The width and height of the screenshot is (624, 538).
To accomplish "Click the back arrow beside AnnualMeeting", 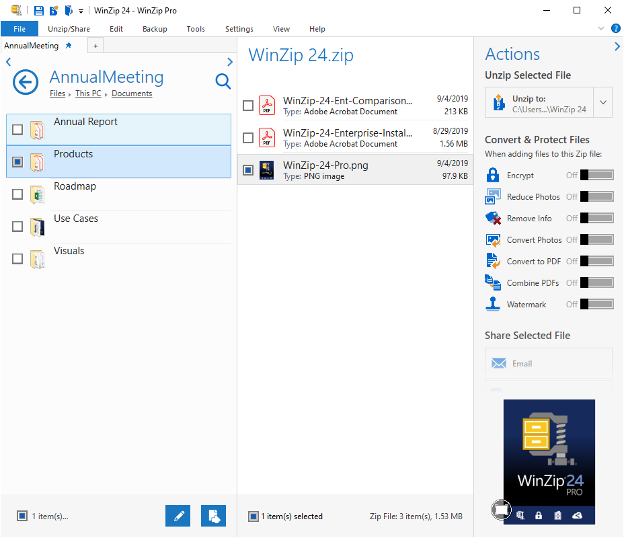I will [25, 83].
